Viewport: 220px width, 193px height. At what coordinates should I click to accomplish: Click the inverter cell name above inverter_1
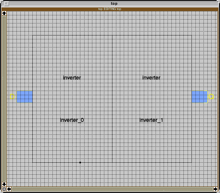click(151, 78)
